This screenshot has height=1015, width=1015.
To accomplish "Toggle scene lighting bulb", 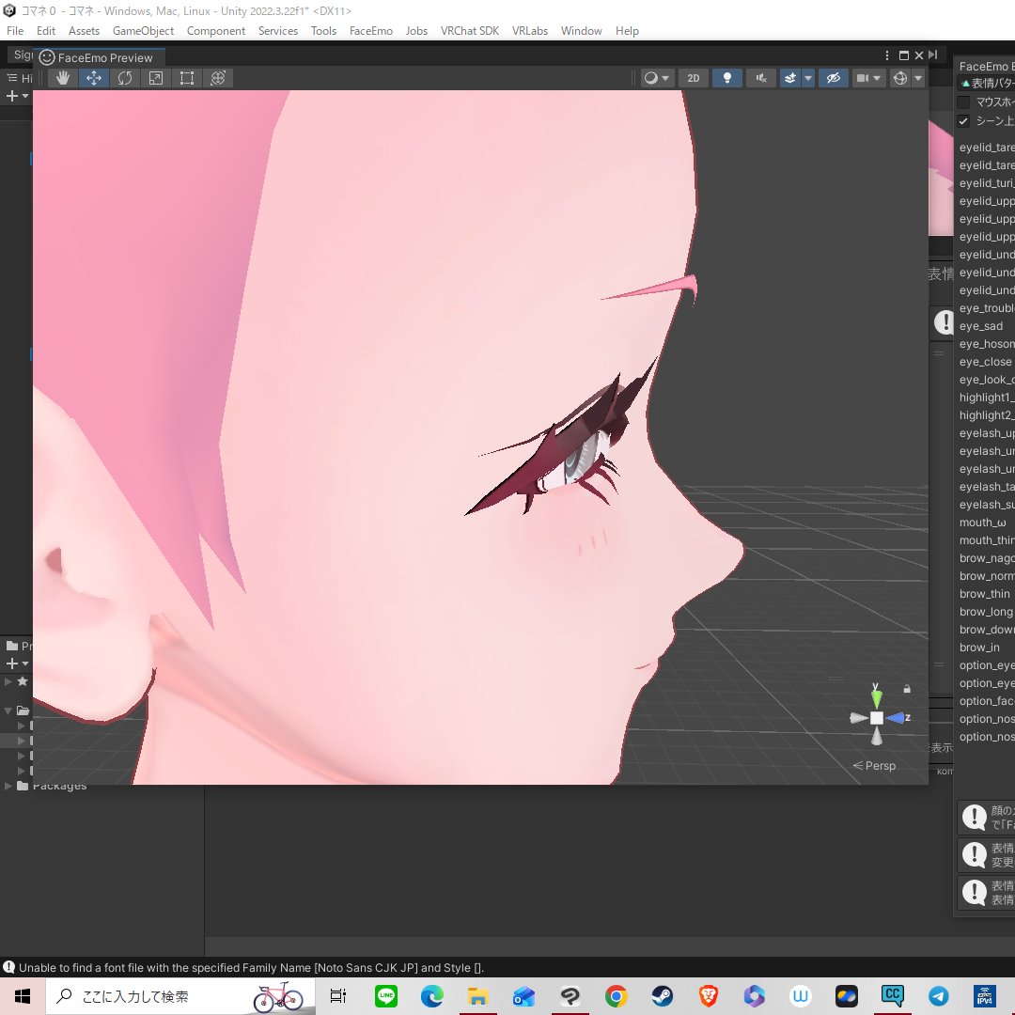I will 726,78.
